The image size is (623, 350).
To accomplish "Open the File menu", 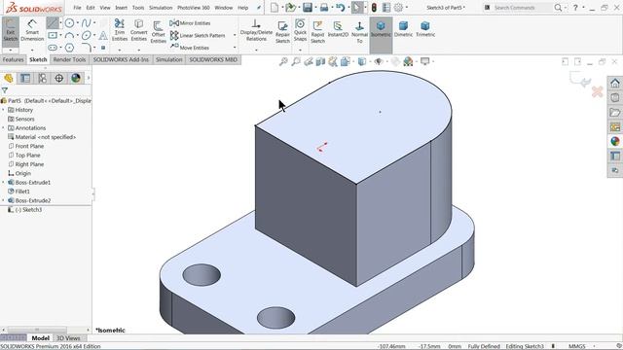I will pos(77,8).
